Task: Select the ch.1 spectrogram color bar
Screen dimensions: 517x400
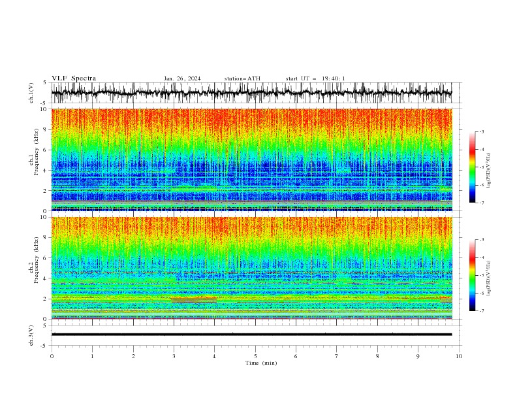Action: (472, 167)
